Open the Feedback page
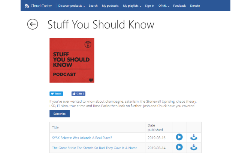The height and width of the screenshot is (153, 251). tap(179, 6)
